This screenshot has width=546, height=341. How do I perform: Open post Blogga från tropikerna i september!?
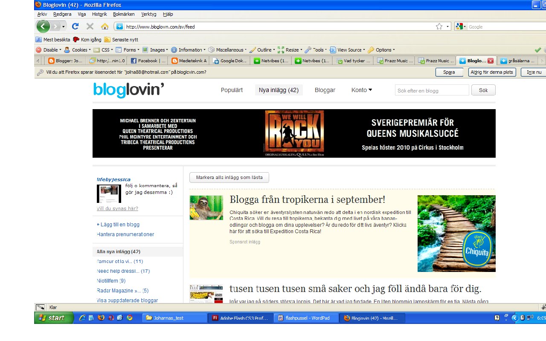click(307, 199)
